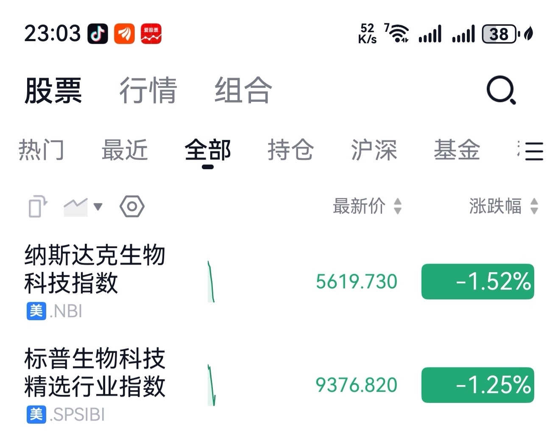
Task: Tap the TikTok notification icon in status bar
Action: click(98, 34)
